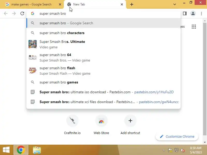Click search icon beside characters suggestion
207x155 pixels.
pos(33,33)
